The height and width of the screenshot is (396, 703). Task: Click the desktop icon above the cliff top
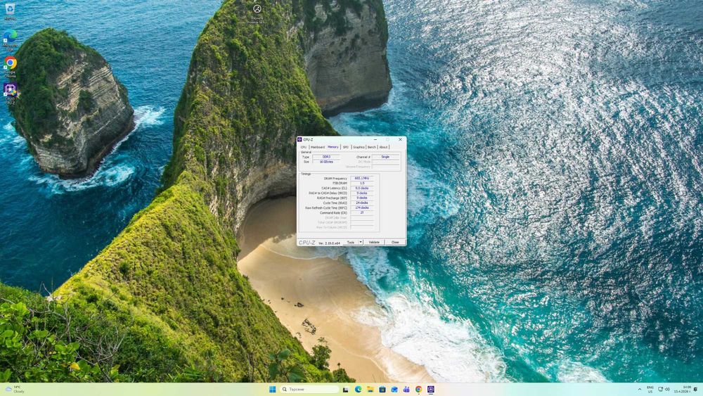pyautogui.click(x=257, y=13)
